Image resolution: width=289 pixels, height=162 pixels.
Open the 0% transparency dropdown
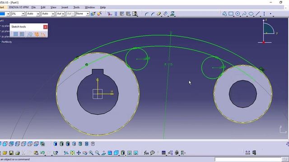(x=23, y=14)
